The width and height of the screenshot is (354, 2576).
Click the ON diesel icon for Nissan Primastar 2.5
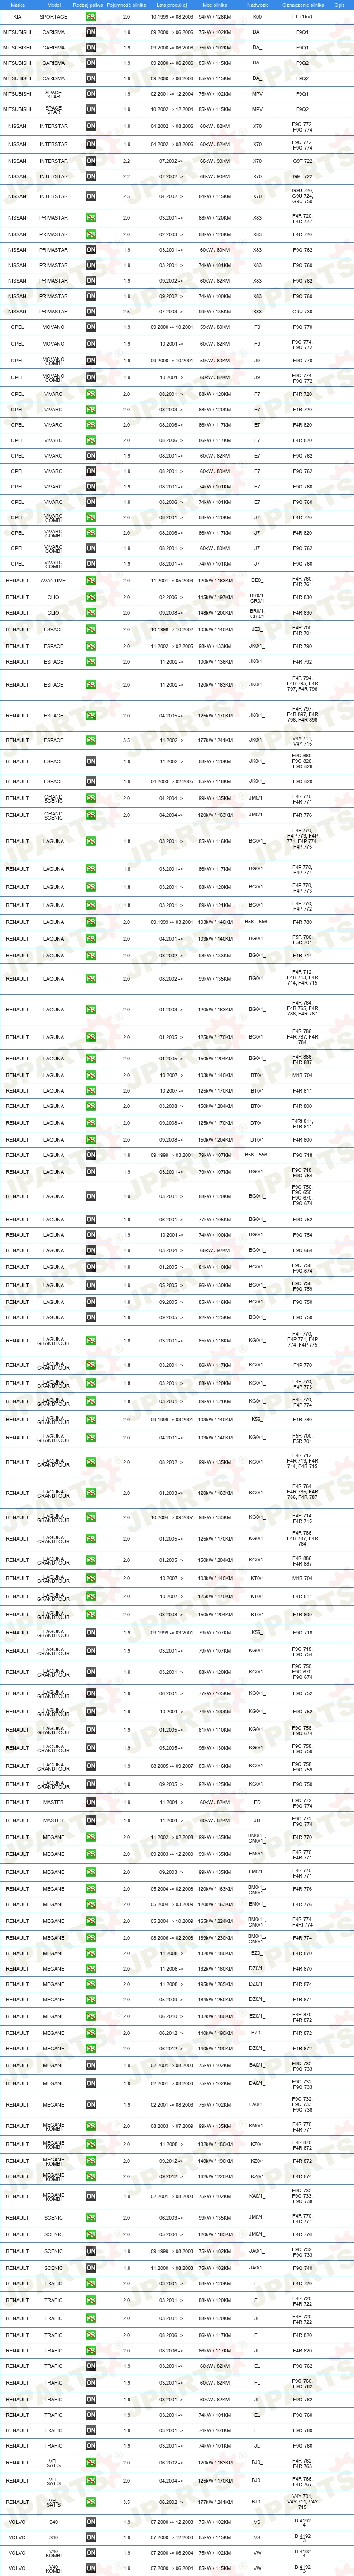pyautogui.click(x=91, y=312)
